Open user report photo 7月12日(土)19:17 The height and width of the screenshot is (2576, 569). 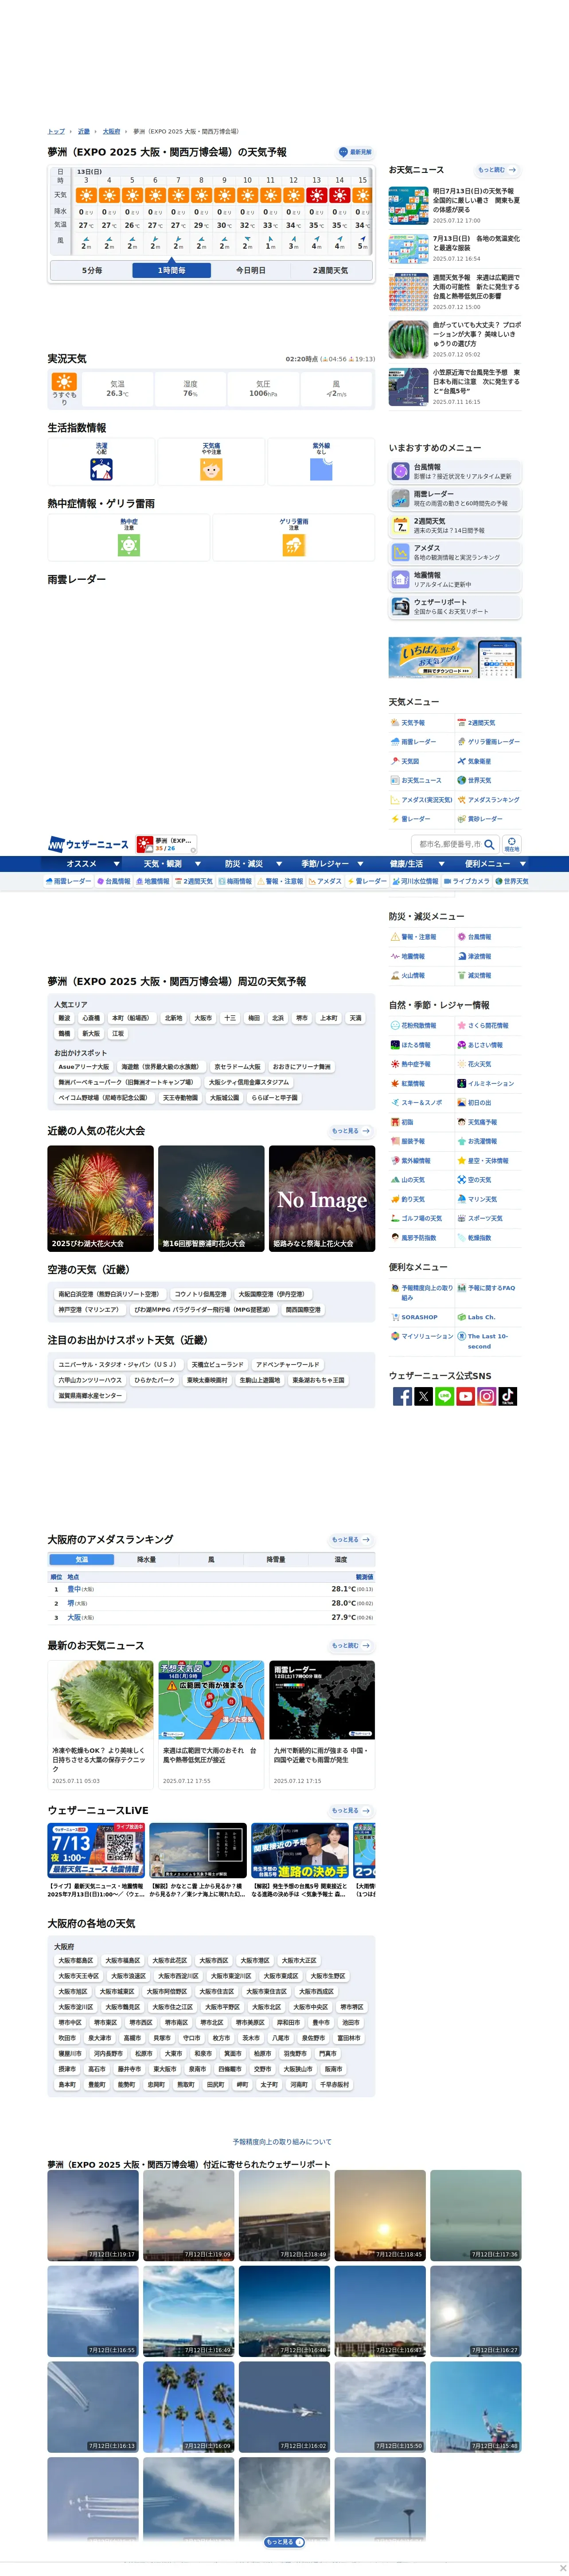(x=93, y=2215)
